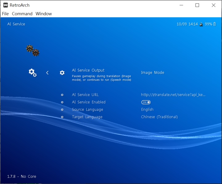Screen dimensions: 222x184
Task: Change the Image Mode output value
Action: [x=153, y=73]
